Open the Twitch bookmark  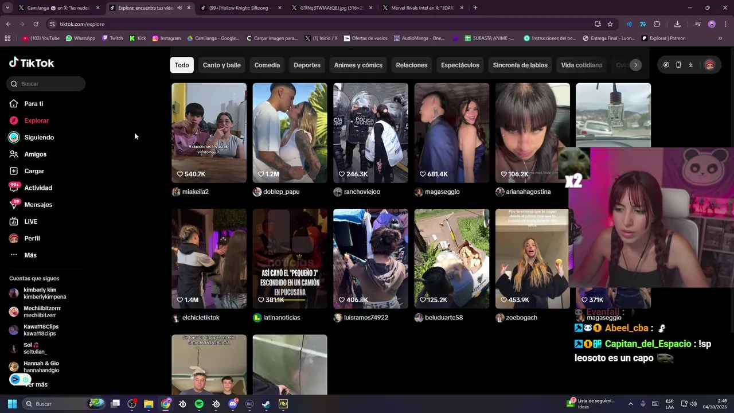tap(112, 38)
